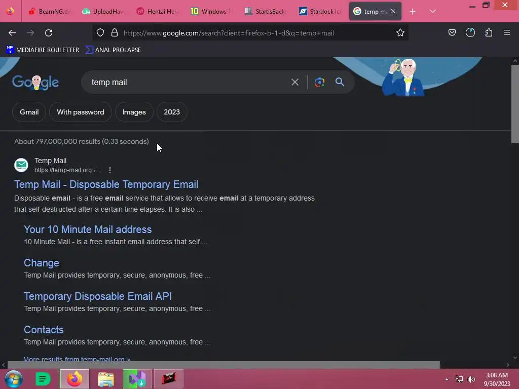Open the red graphics card taskbar app
The image size is (519, 389).
168,379
